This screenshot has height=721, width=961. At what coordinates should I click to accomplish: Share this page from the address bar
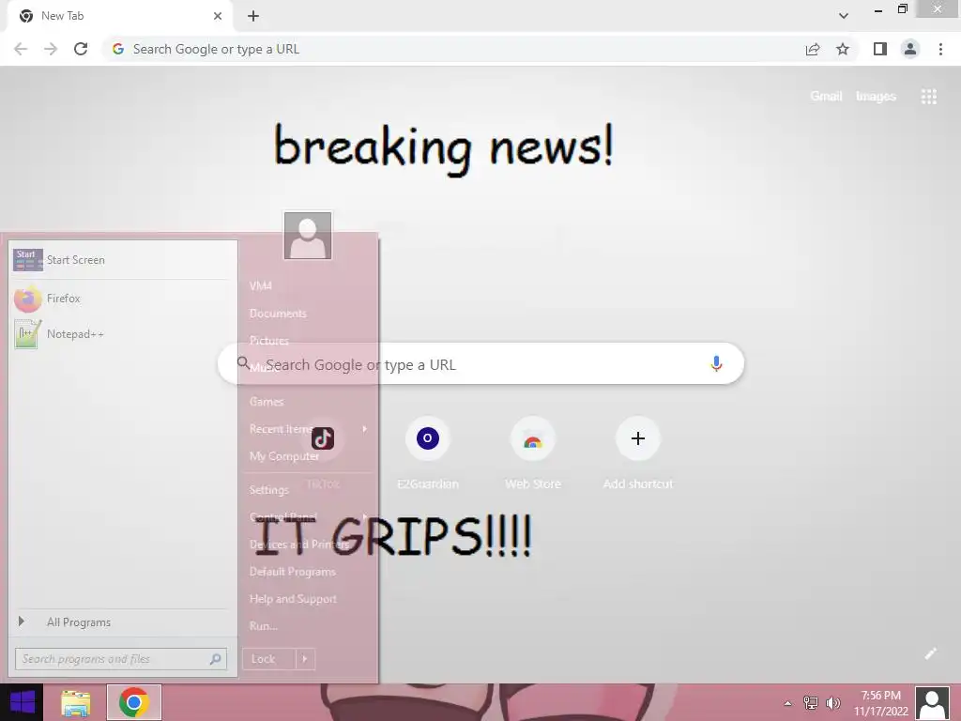(813, 49)
